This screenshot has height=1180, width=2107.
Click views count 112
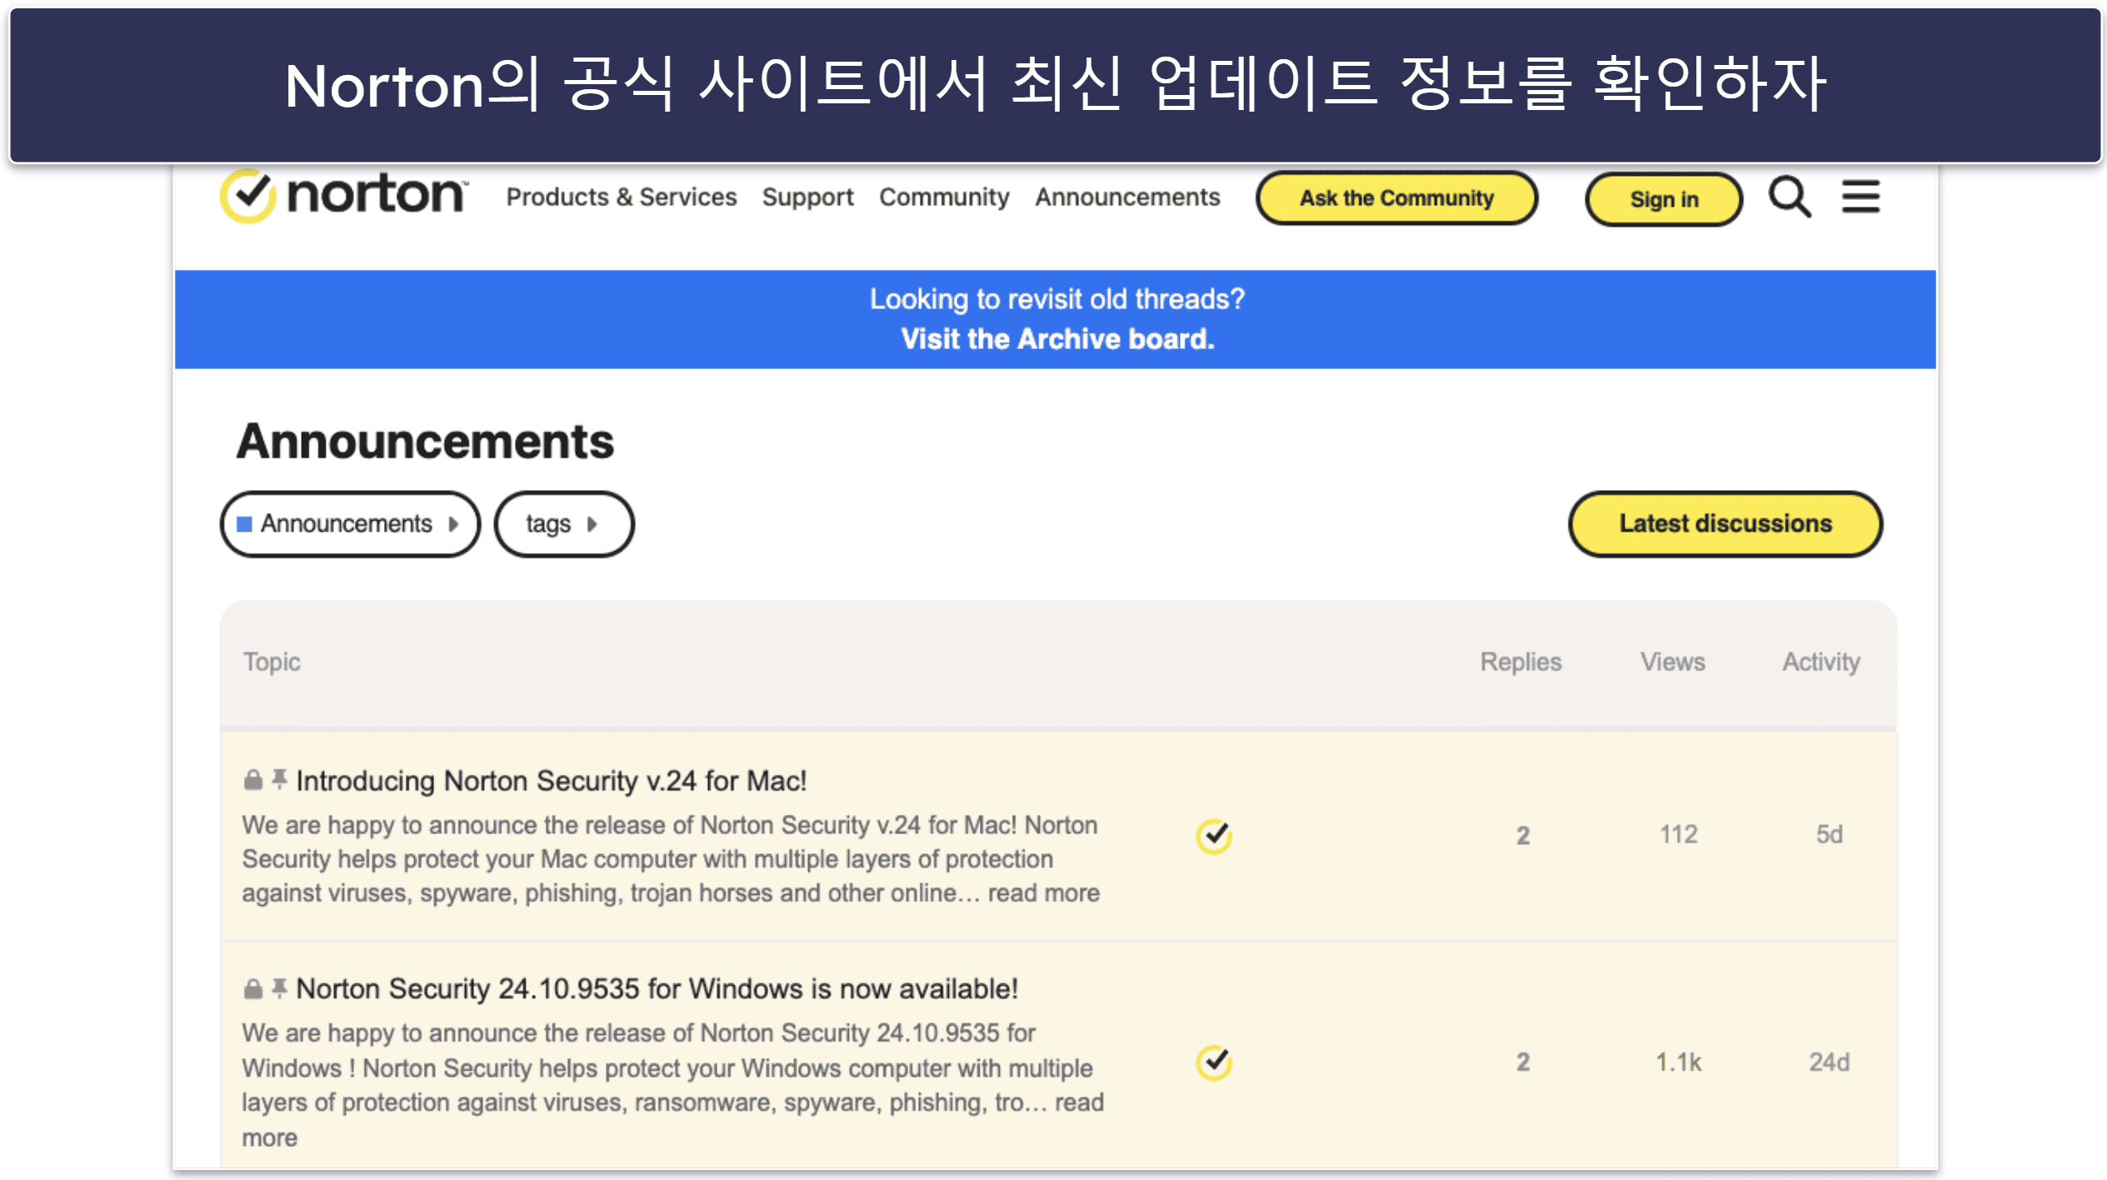[1678, 834]
